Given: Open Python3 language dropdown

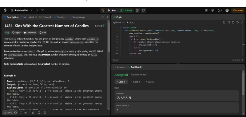Looking at the screenshot, I should coord(118,22).
